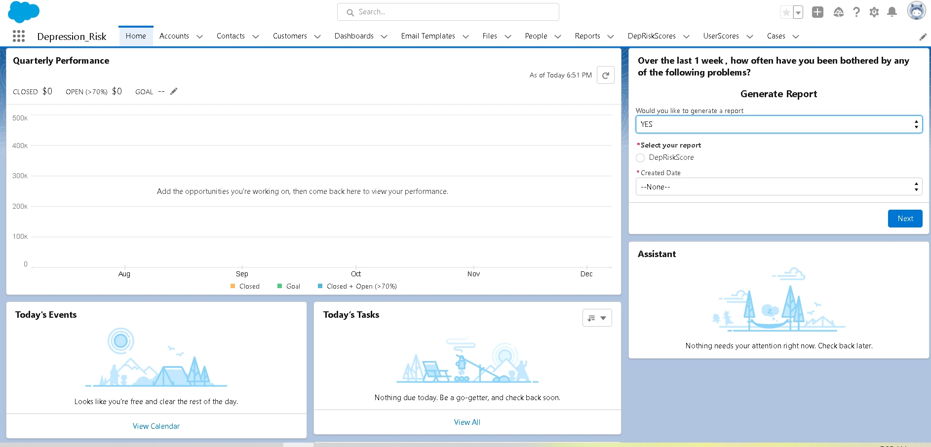Open the Notifications bell icon
Image resolution: width=931 pixels, height=447 pixels.
tap(892, 12)
